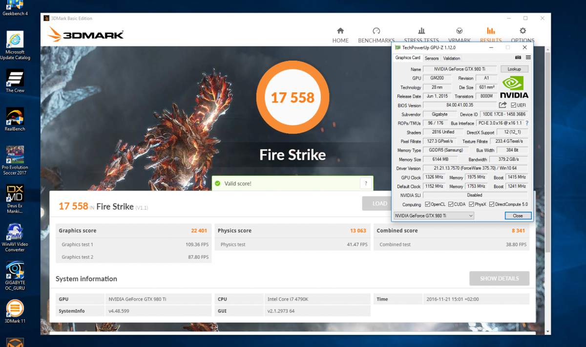
Task: Toggle the CUDA checkbox
Action: click(x=450, y=204)
